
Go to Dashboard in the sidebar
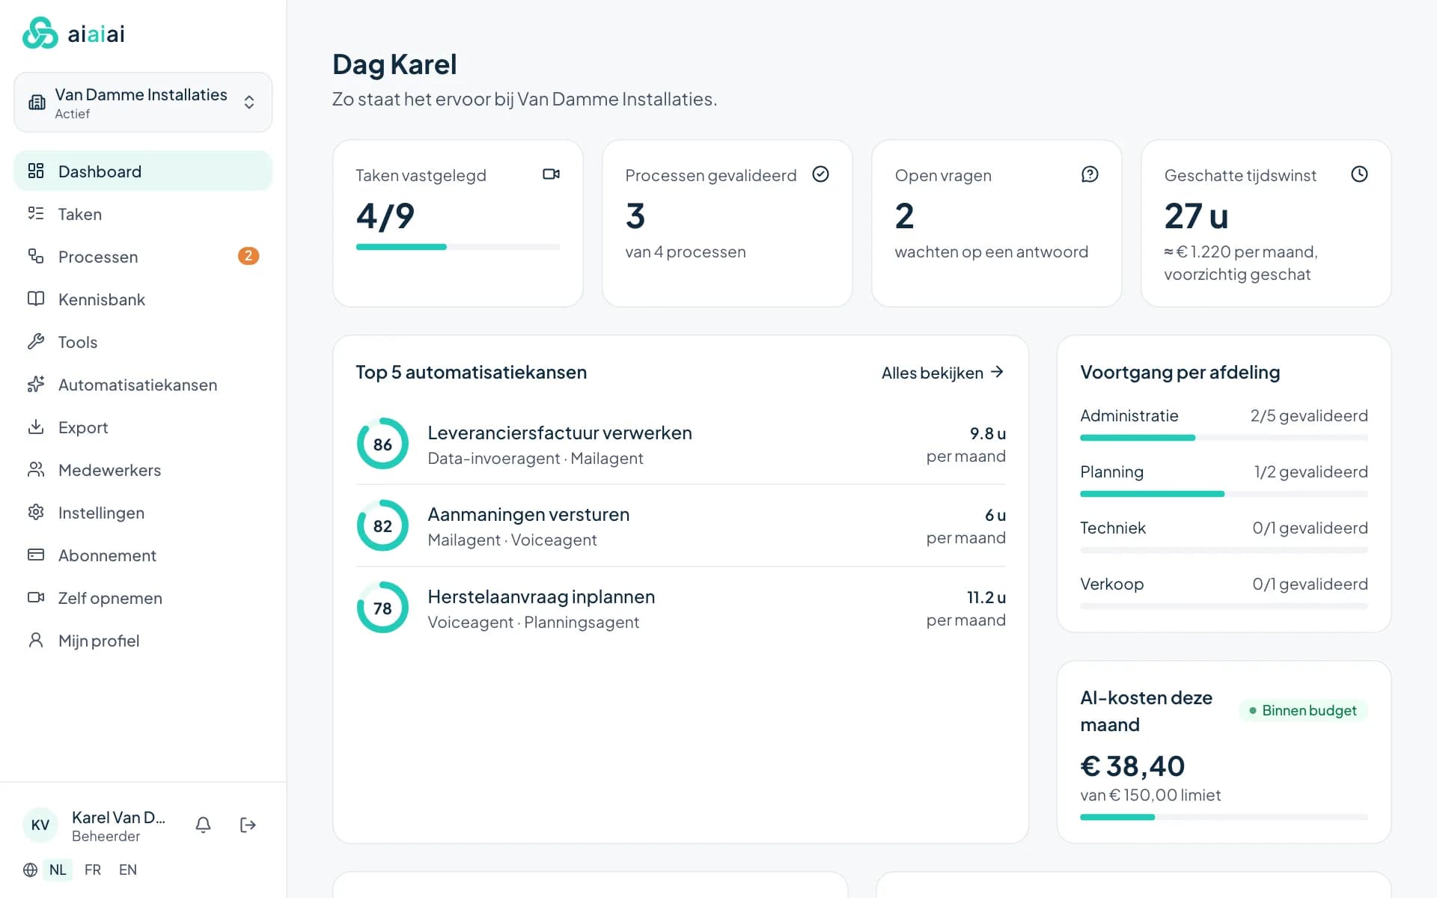[143, 171]
